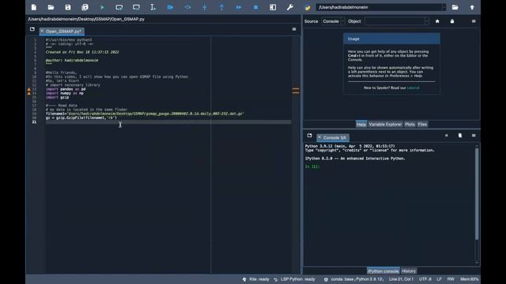Toggle the Help pane lock icon
Viewport: 506px width, 284px height.
tap(452, 21)
